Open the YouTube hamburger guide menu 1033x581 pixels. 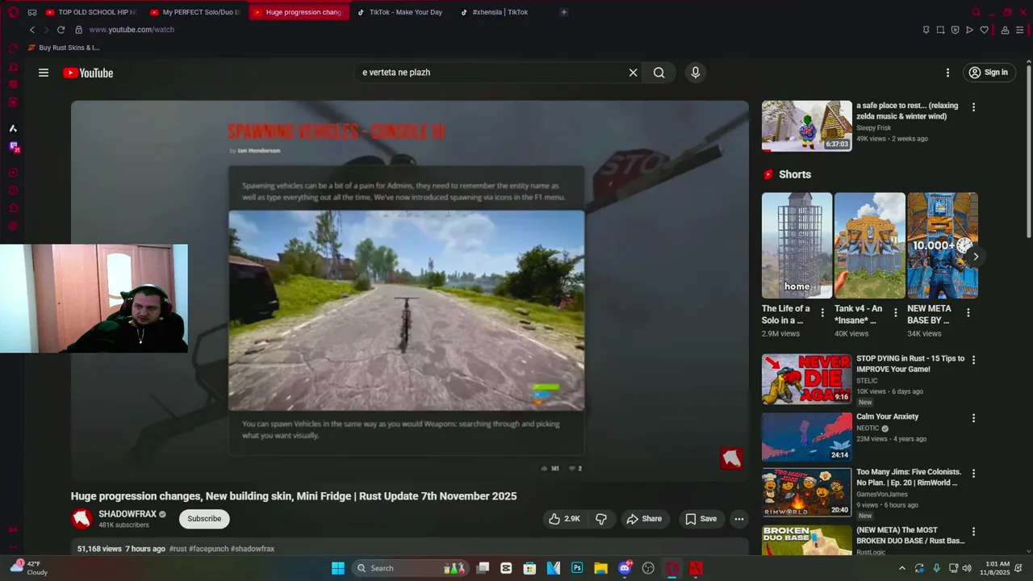pyautogui.click(x=44, y=73)
